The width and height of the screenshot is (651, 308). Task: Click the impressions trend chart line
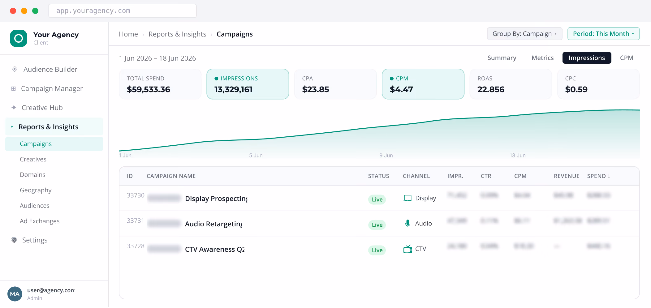(379, 126)
